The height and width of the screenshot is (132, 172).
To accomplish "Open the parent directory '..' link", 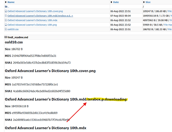I will (x=8, y=7).
